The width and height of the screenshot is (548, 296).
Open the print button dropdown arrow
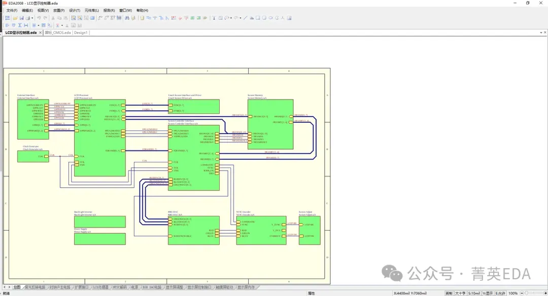point(33,18)
